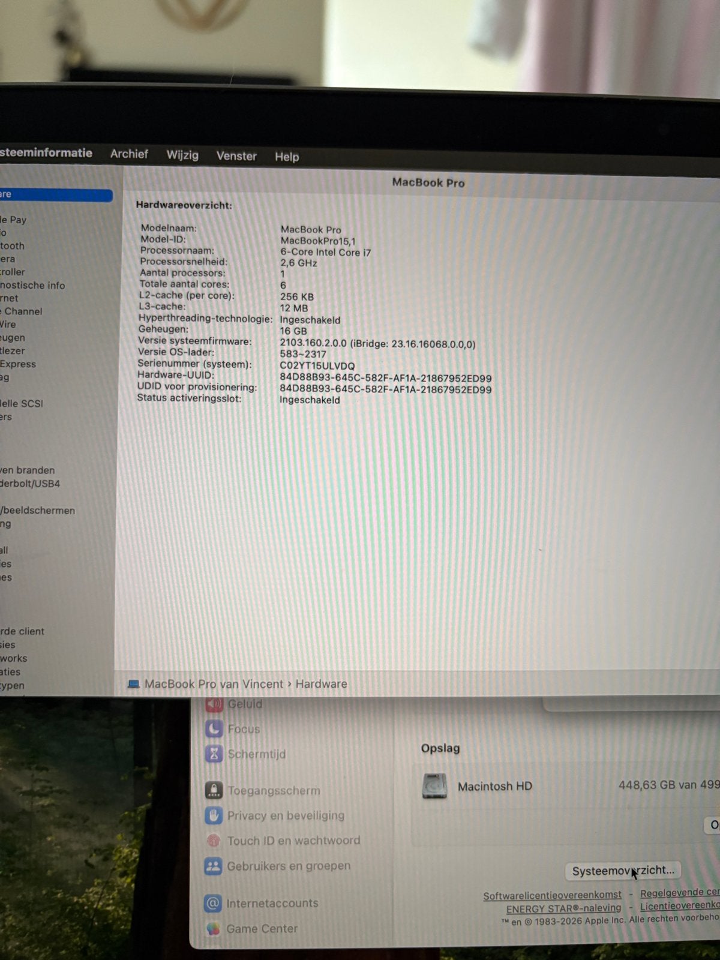Click the 'MacBook Pro' window title
Screen dimensions: 720x960
pos(428,182)
